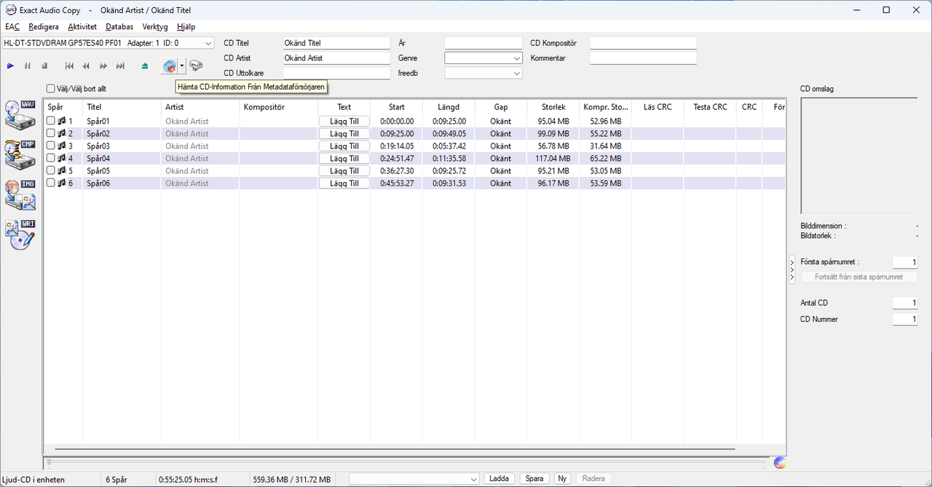
Task: Click the music note icon of track 2
Action: point(62,134)
